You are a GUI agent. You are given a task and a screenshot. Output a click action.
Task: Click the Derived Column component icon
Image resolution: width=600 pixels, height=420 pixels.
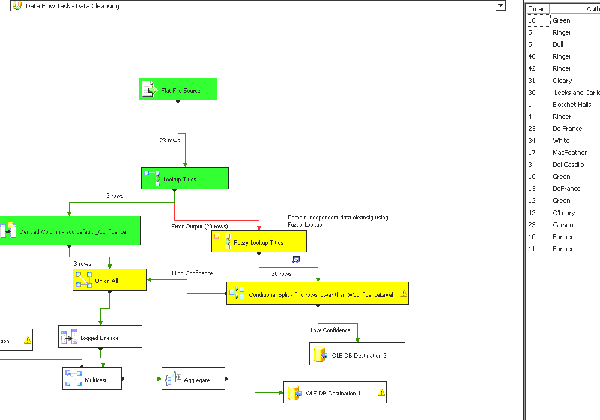click(x=8, y=230)
